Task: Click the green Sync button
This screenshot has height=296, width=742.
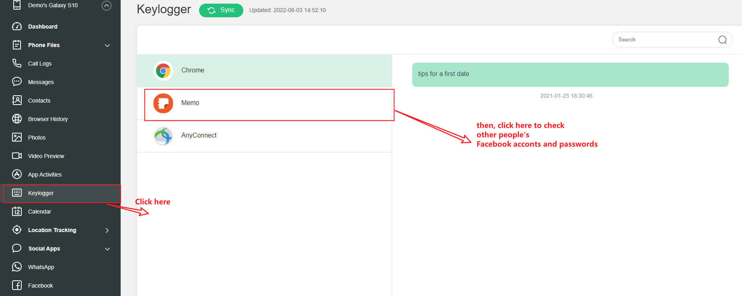Action: (221, 10)
